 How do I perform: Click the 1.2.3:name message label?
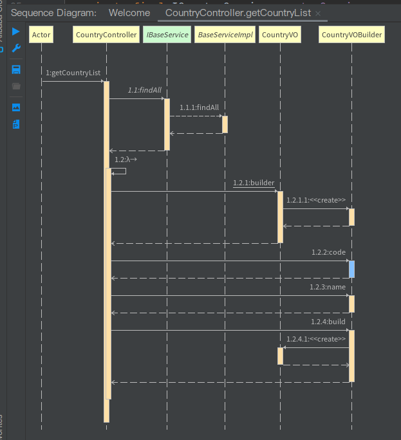328,287
